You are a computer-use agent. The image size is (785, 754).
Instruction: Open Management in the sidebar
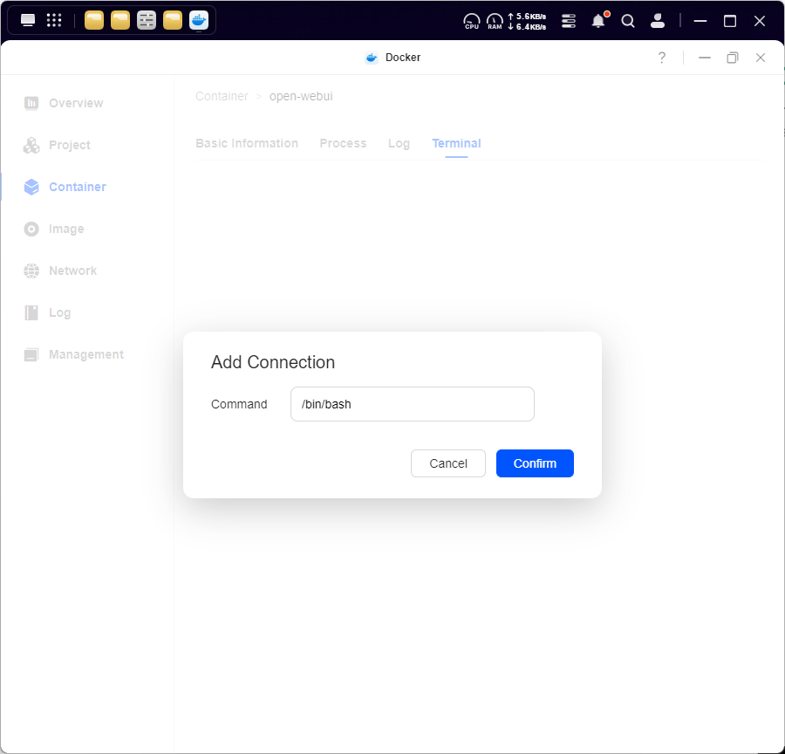[x=85, y=354]
